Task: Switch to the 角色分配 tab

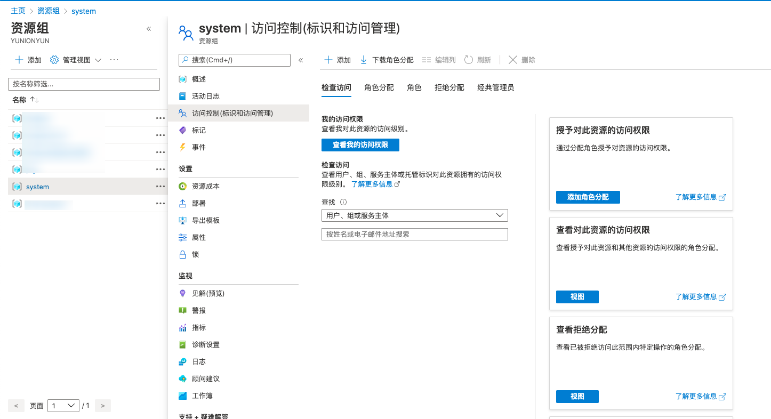Action: [x=379, y=87]
